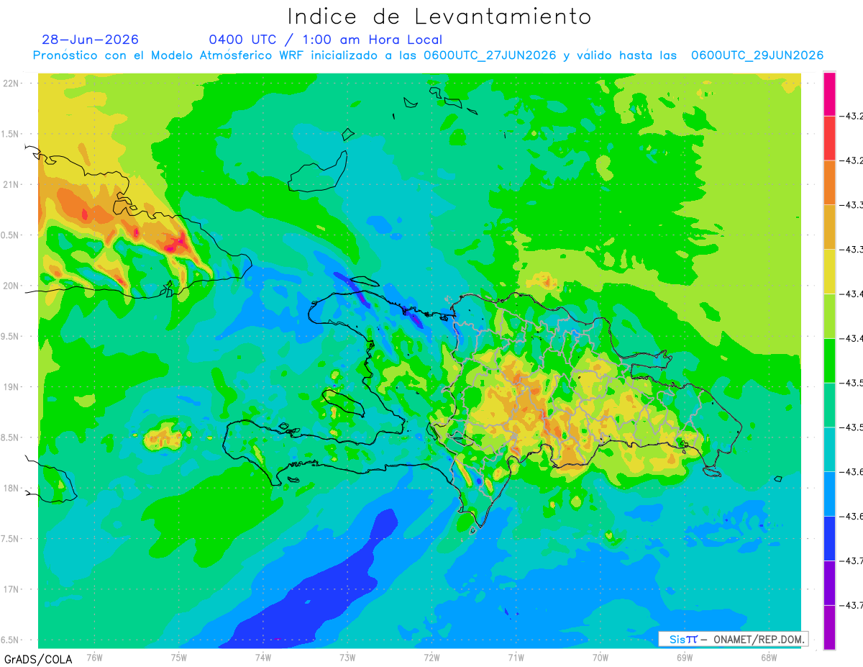Select the yellow segment of the color scale
This screenshot has width=863, height=667.
[x=829, y=271]
